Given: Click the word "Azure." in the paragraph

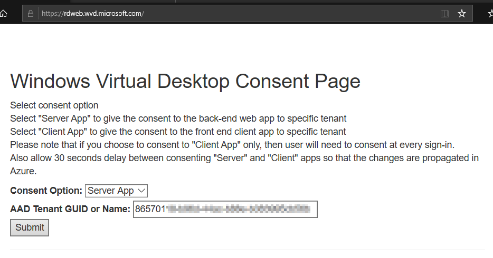Looking at the screenshot, I should pos(23,171).
